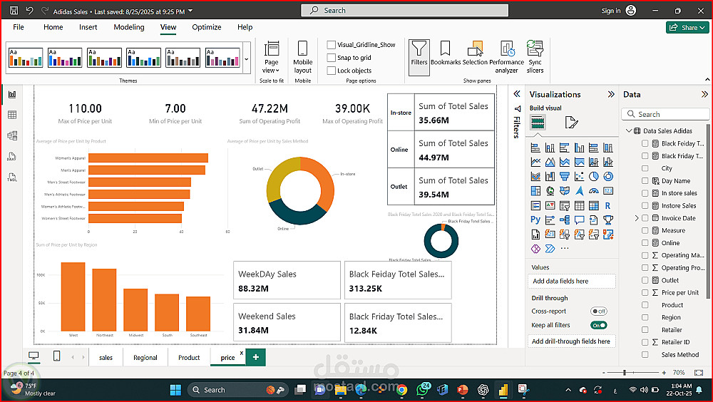
Task: Open the Optimize ribbon tab
Action: pyautogui.click(x=207, y=27)
